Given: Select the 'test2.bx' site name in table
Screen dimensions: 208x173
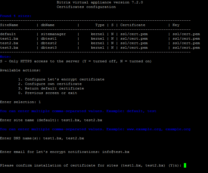Looking at the screenshot, I should [9, 43].
